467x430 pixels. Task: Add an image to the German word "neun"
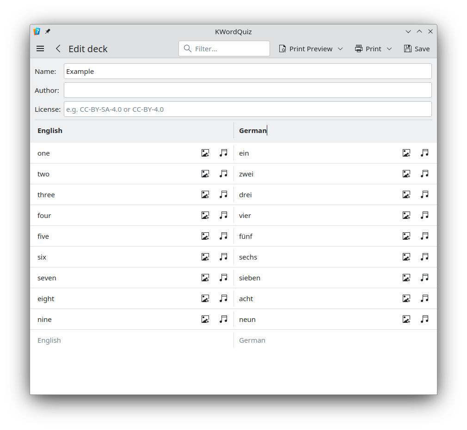[x=406, y=319]
